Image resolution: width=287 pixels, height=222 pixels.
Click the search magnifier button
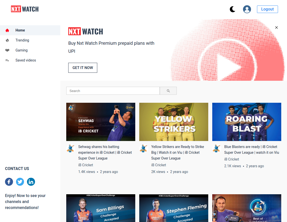[x=168, y=91]
